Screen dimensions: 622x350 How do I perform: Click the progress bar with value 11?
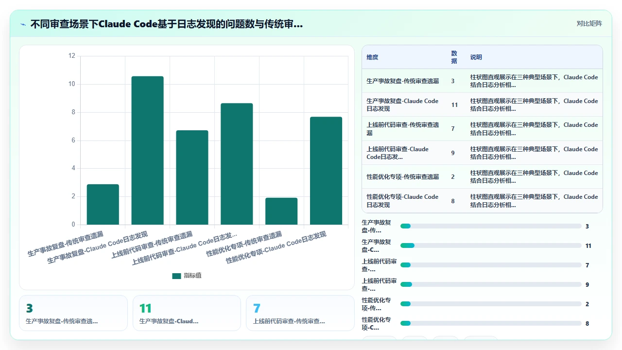[491, 245]
